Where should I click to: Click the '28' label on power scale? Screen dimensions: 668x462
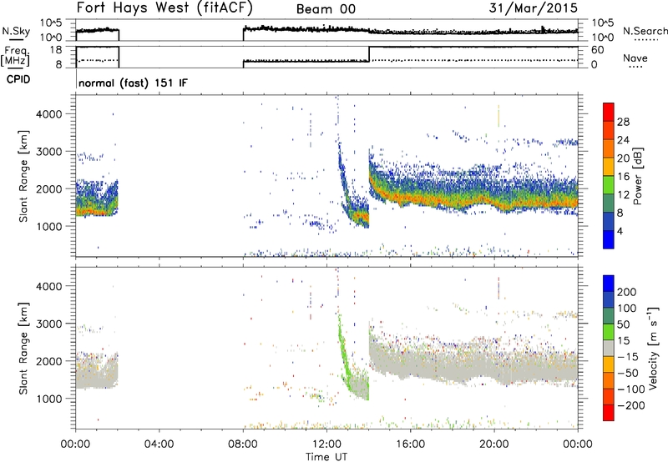[x=623, y=122]
